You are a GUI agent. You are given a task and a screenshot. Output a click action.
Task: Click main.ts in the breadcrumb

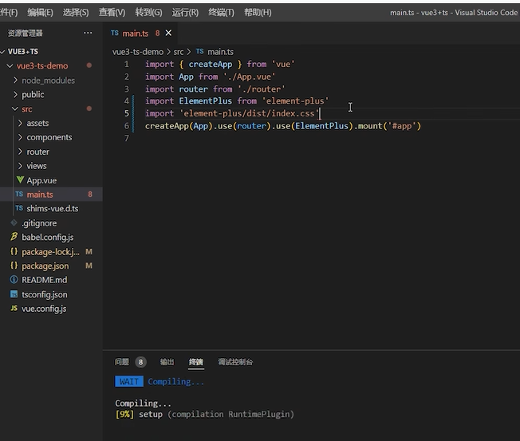click(x=220, y=52)
